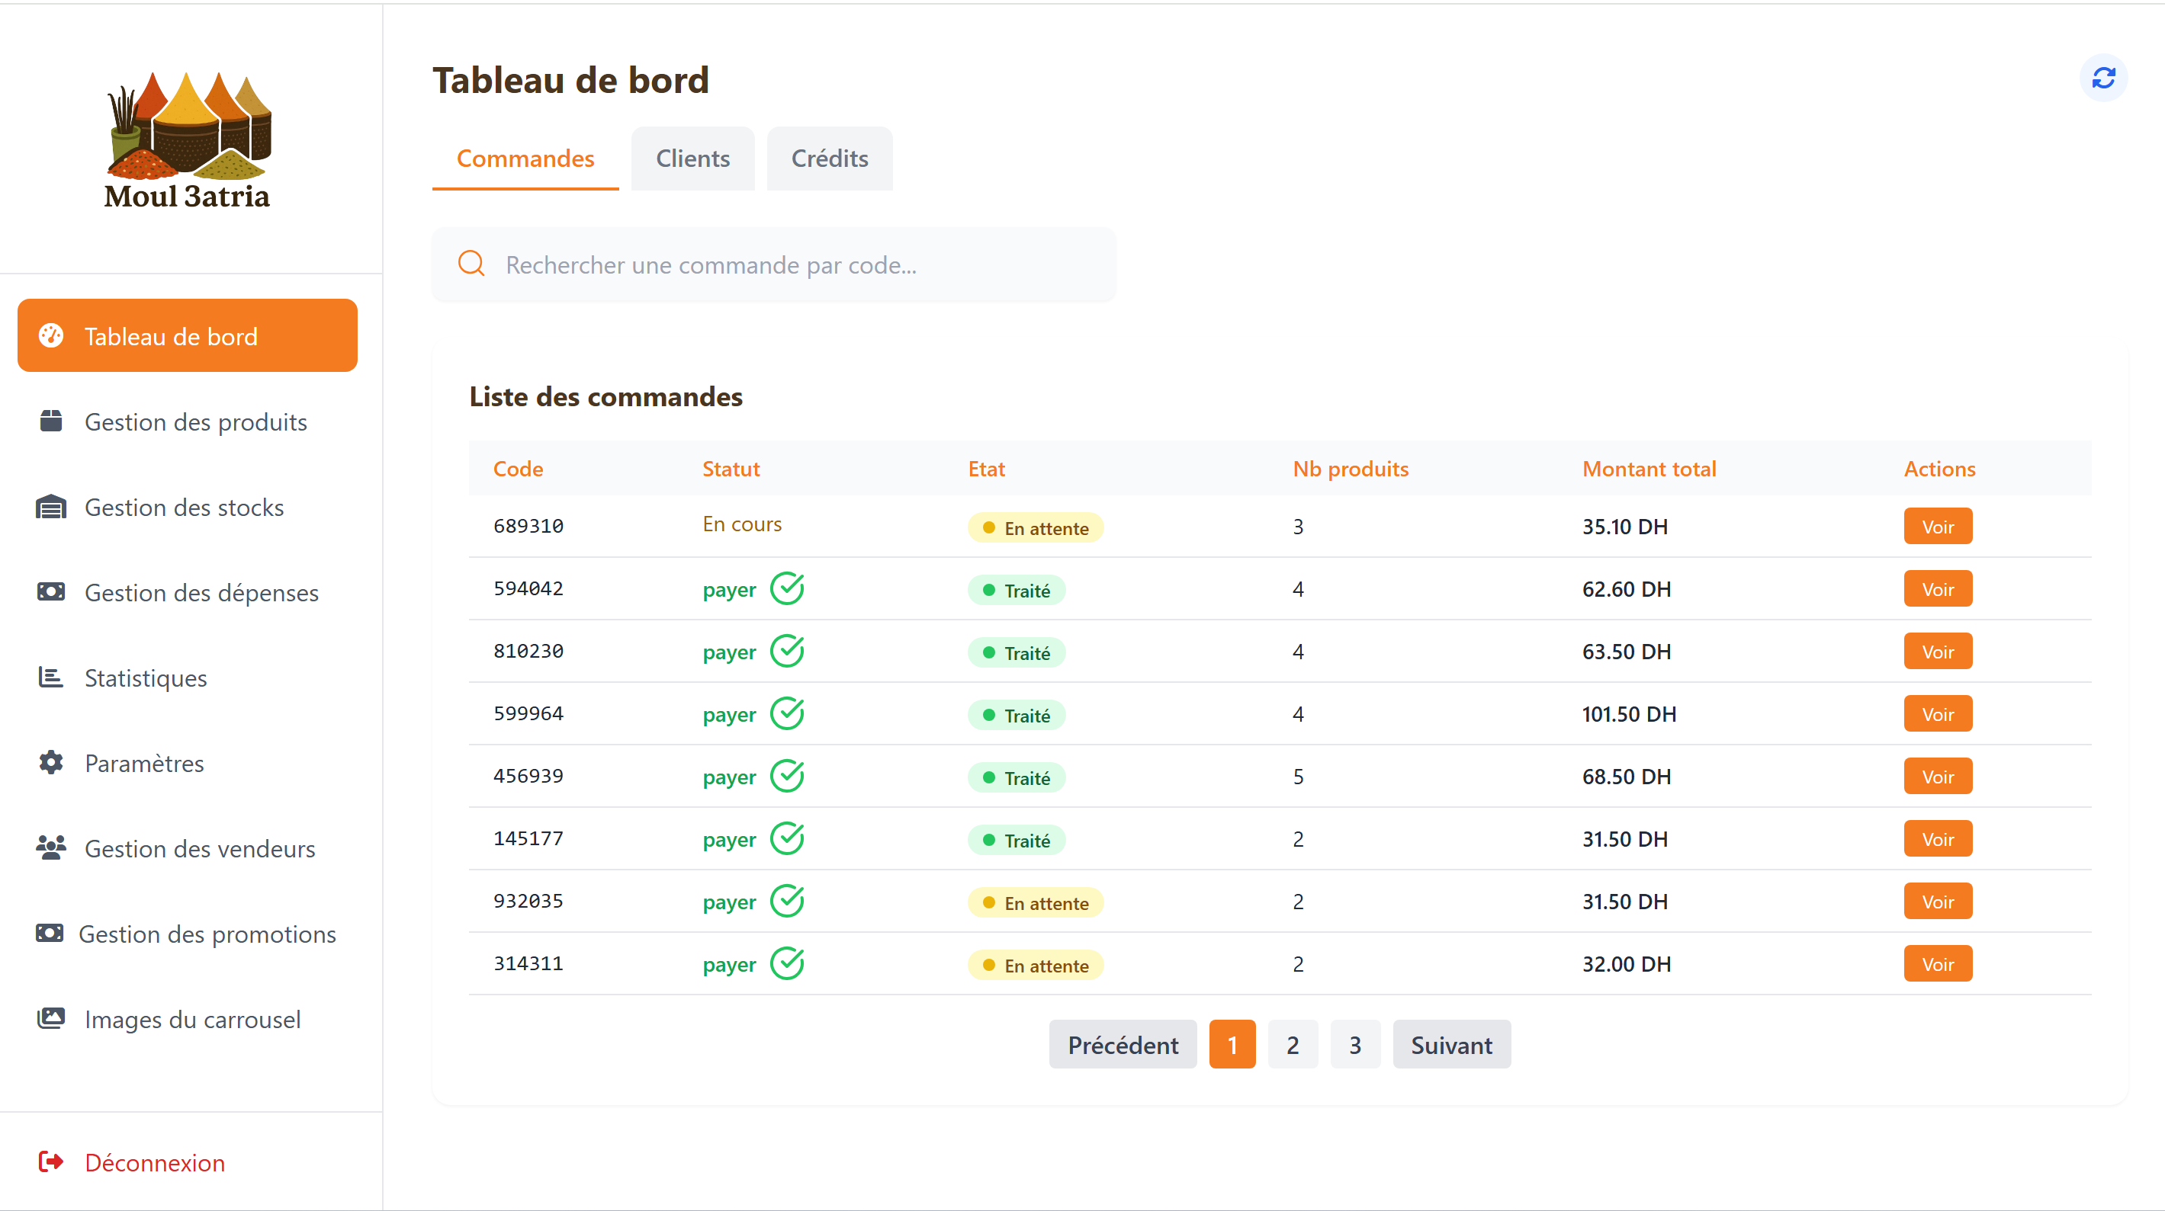Open the Crédits tab
The image size is (2165, 1211).
coord(829,159)
